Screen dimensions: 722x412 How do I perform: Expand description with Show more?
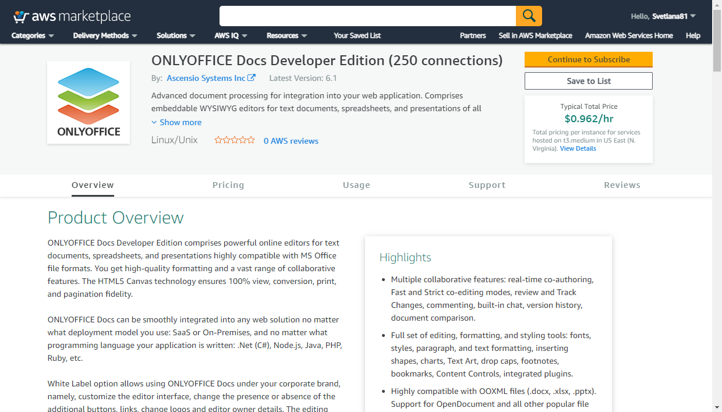point(176,122)
